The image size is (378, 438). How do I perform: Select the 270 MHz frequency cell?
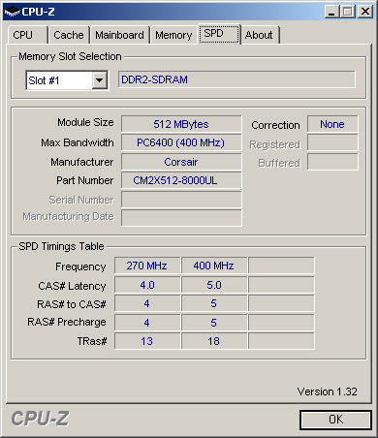(147, 266)
